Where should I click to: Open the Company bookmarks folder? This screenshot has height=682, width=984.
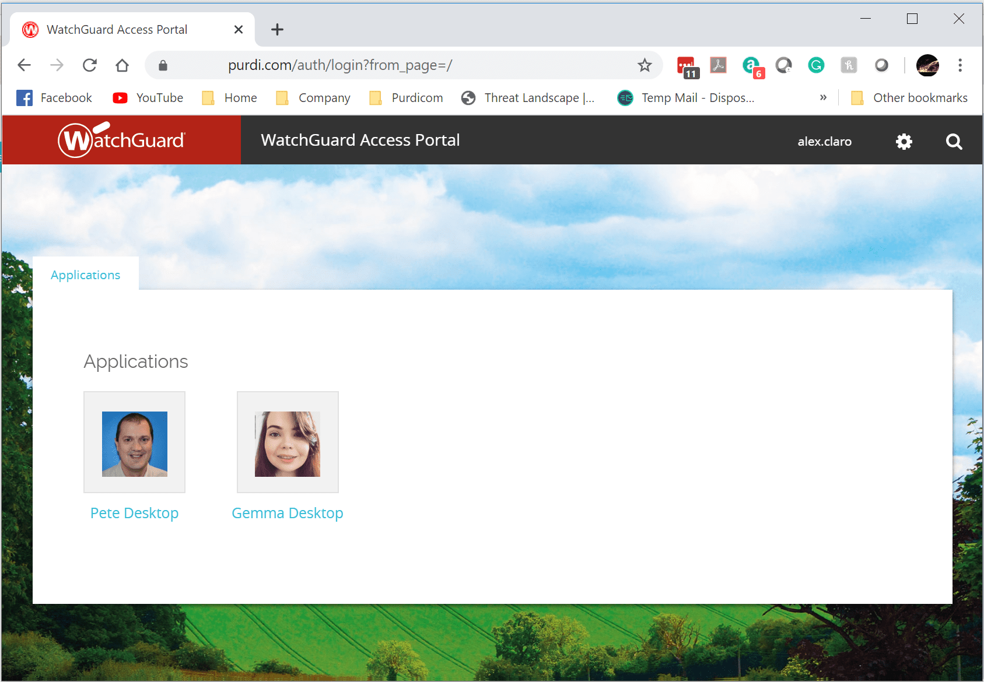pos(313,97)
